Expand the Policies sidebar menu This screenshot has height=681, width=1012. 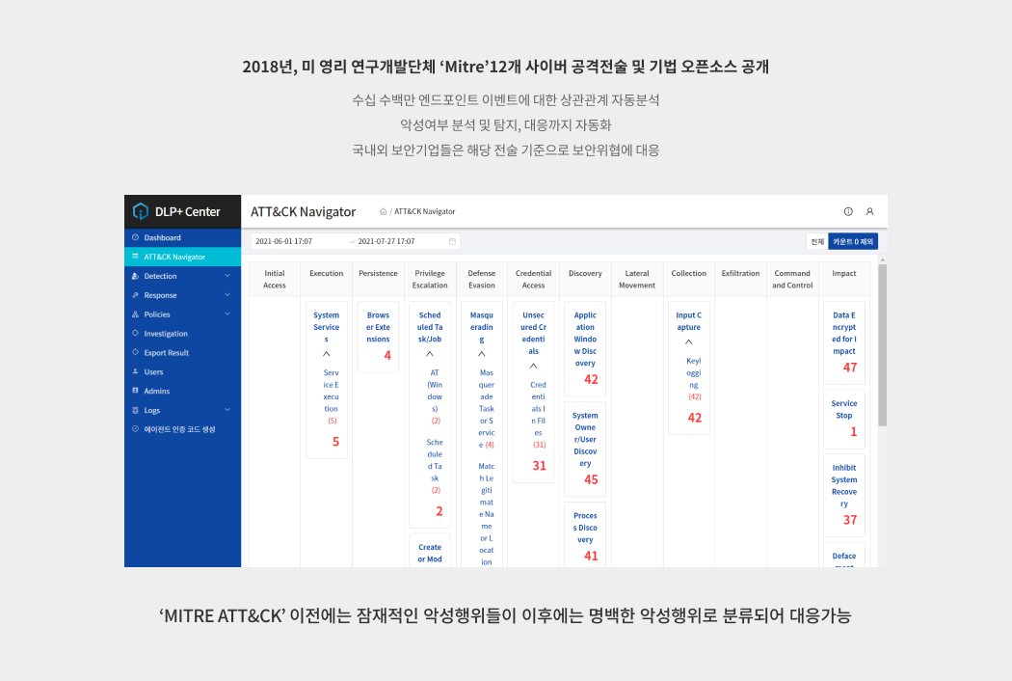(x=227, y=314)
